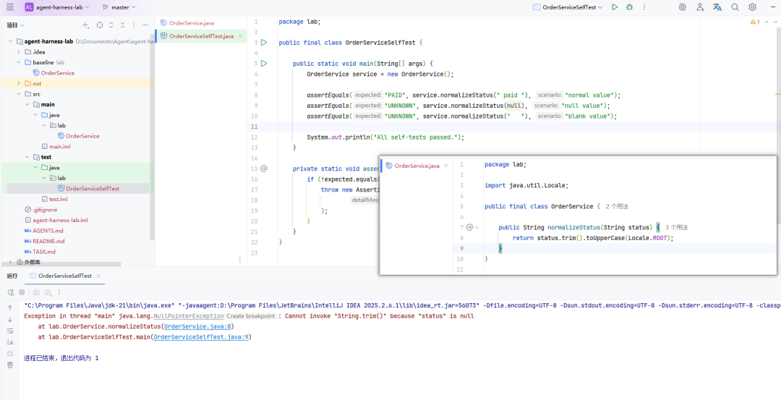Expand all in the project tree toolbar
The height and width of the screenshot is (400, 781).
point(111,25)
